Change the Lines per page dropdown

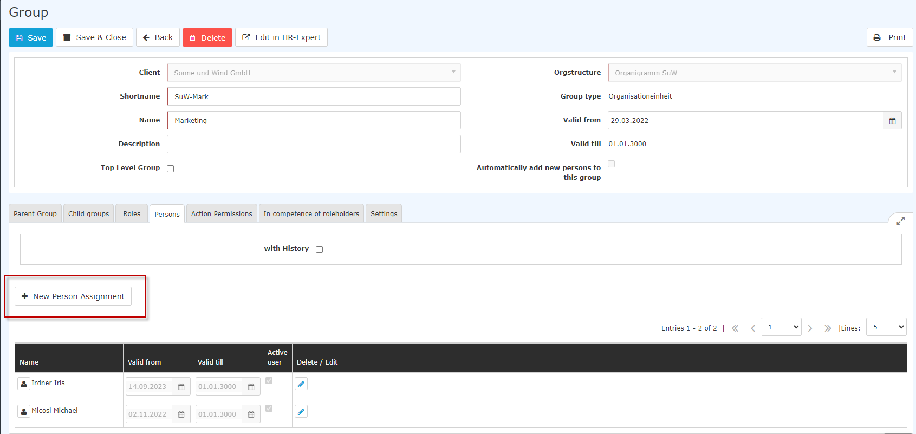pos(886,327)
